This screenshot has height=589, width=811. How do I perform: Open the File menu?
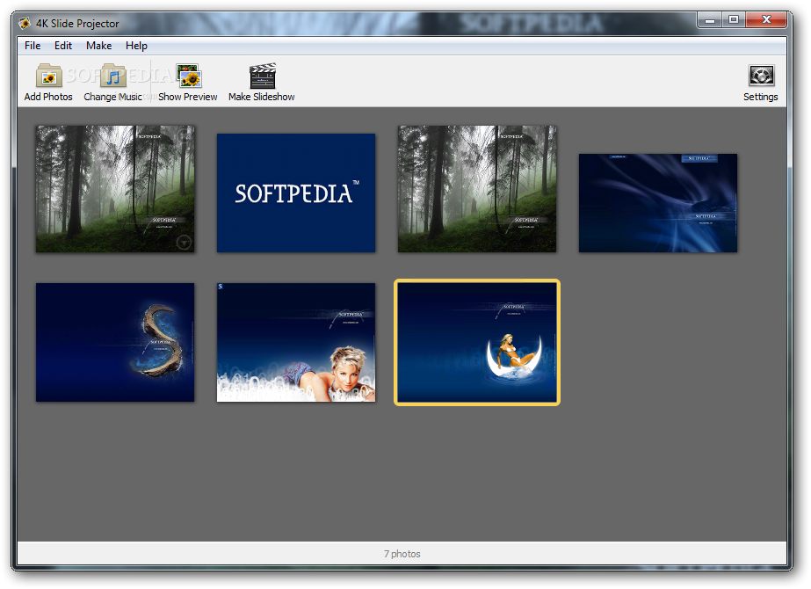pyautogui.click(x=32, y=46)
